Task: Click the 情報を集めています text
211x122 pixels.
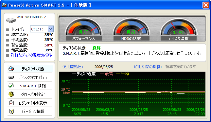Action: 181,67
